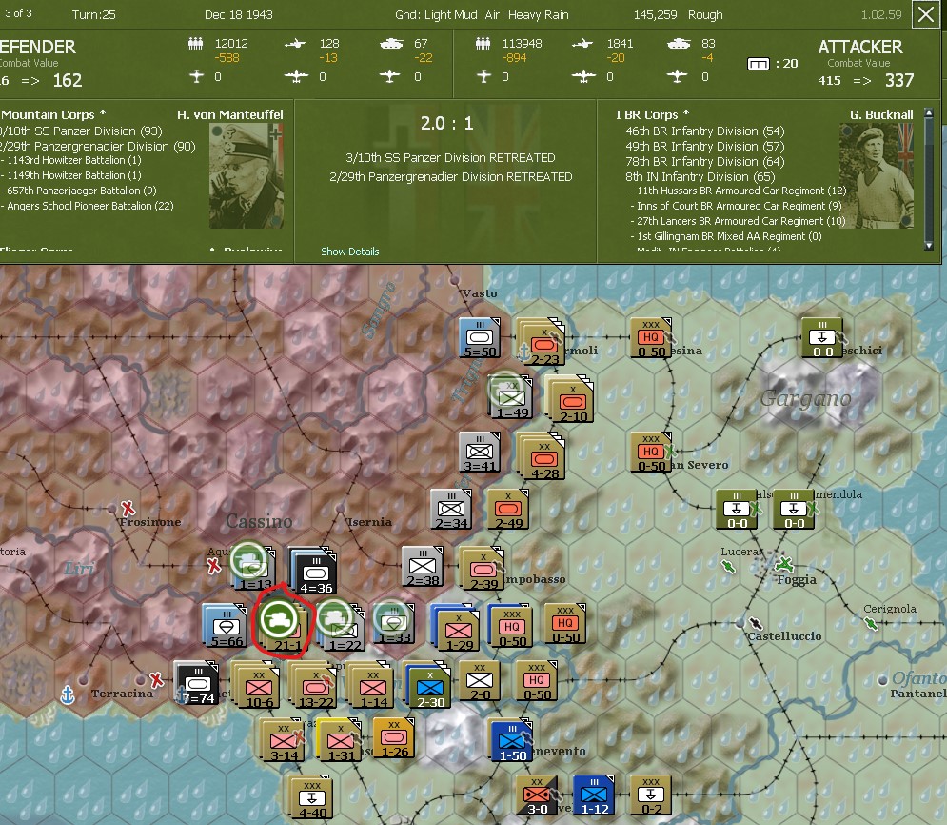Click the Mountain Corps header

[52, 115]
